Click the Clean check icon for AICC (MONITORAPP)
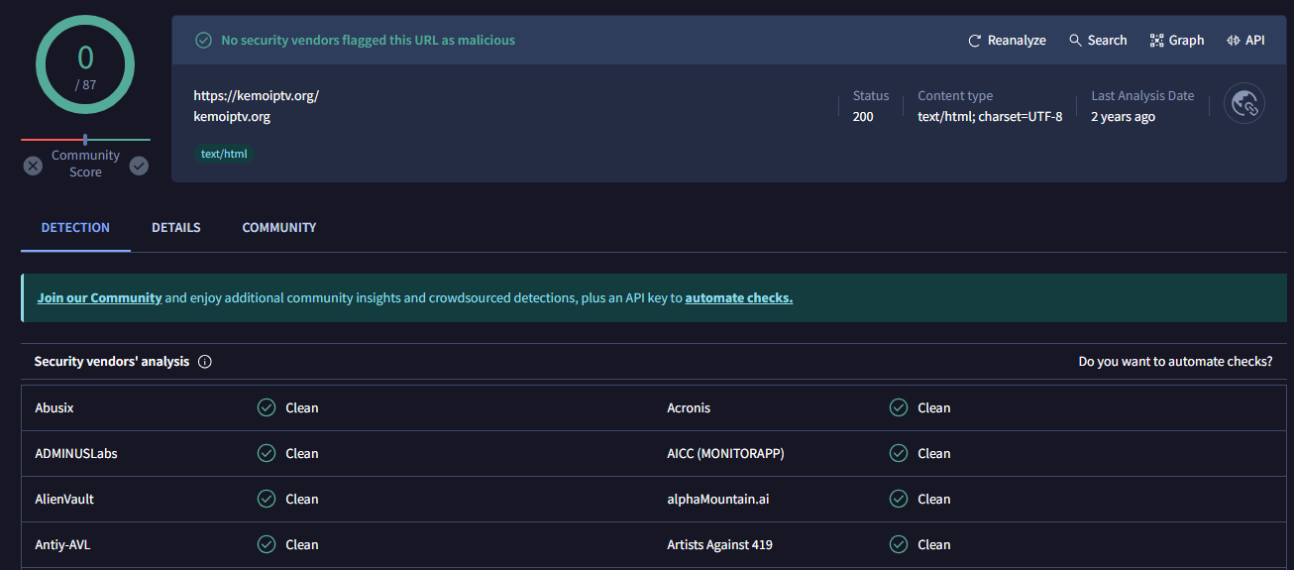Image resolution: width=1294 pixels, height=570 pixels. (899, 453)
